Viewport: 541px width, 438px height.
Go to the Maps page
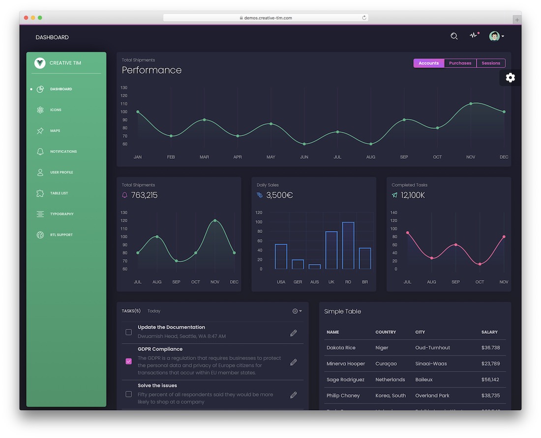(x=55, y=131)
